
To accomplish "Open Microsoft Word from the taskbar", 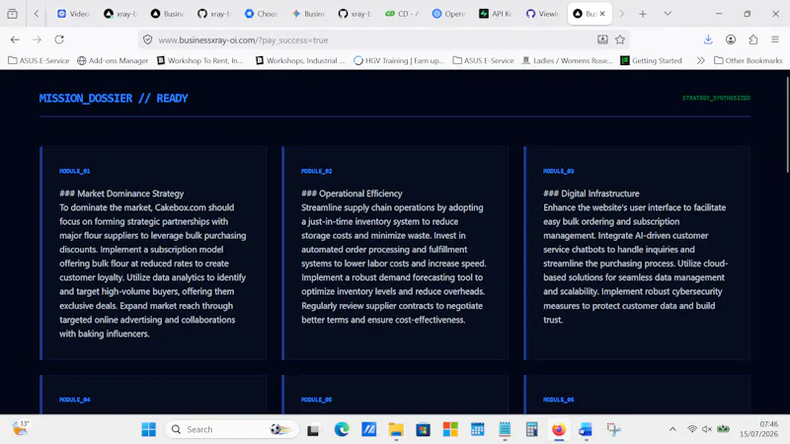I will tap(586, 429).
